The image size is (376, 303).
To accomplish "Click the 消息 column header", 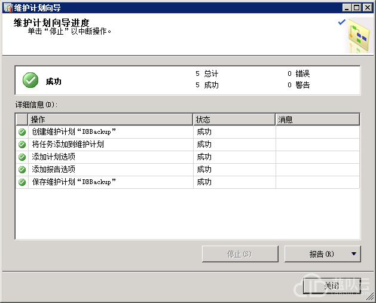I will 317,120.
